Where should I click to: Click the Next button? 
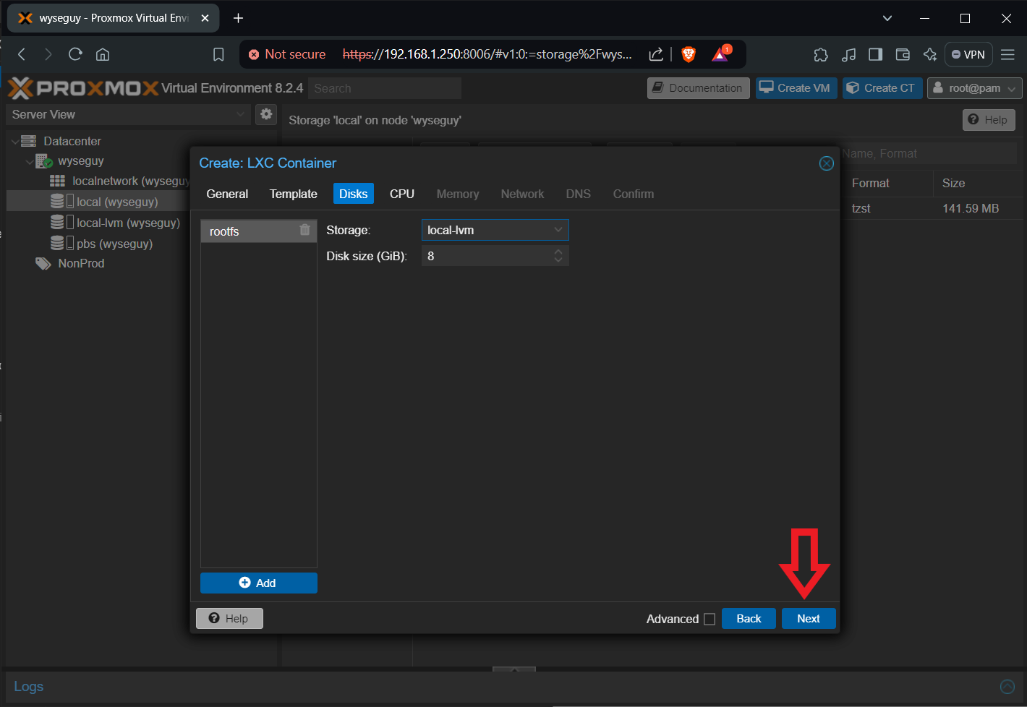[809, 619]
